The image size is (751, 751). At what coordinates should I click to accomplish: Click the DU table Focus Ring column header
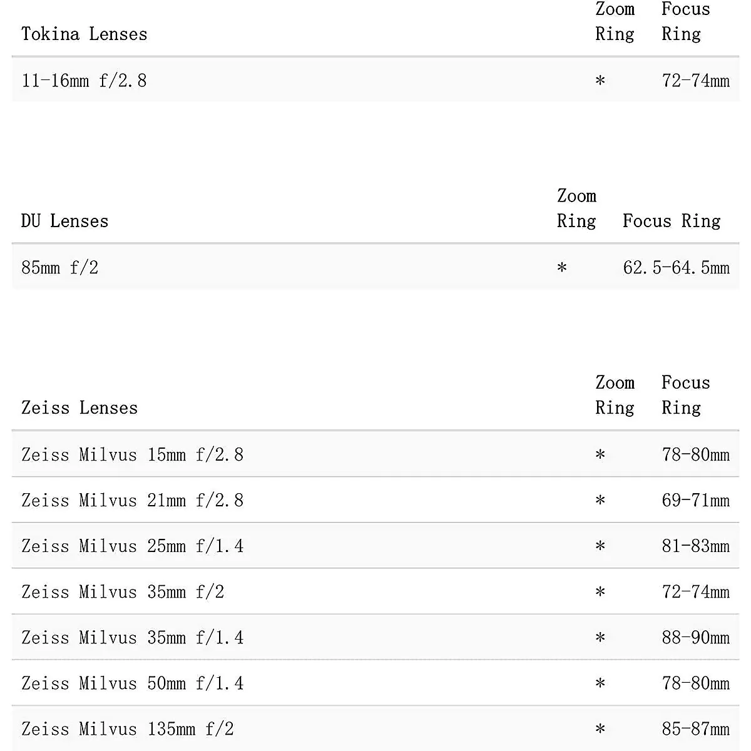(672, 221)
